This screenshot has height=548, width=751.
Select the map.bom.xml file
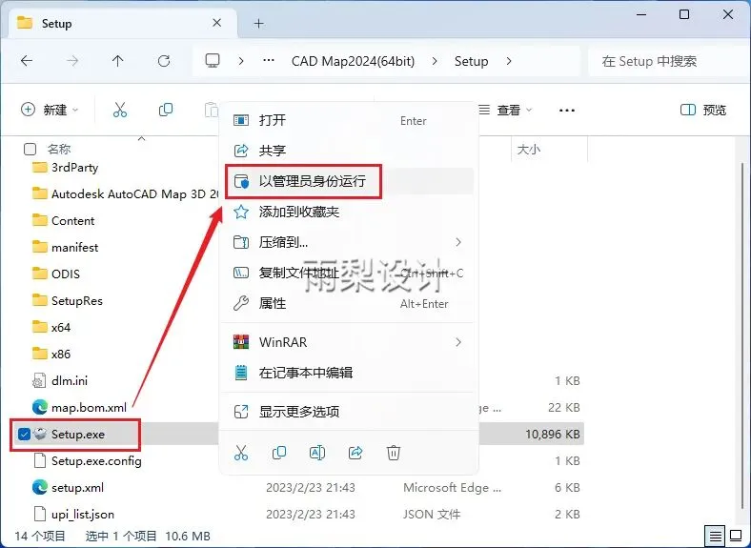(79, 408)
